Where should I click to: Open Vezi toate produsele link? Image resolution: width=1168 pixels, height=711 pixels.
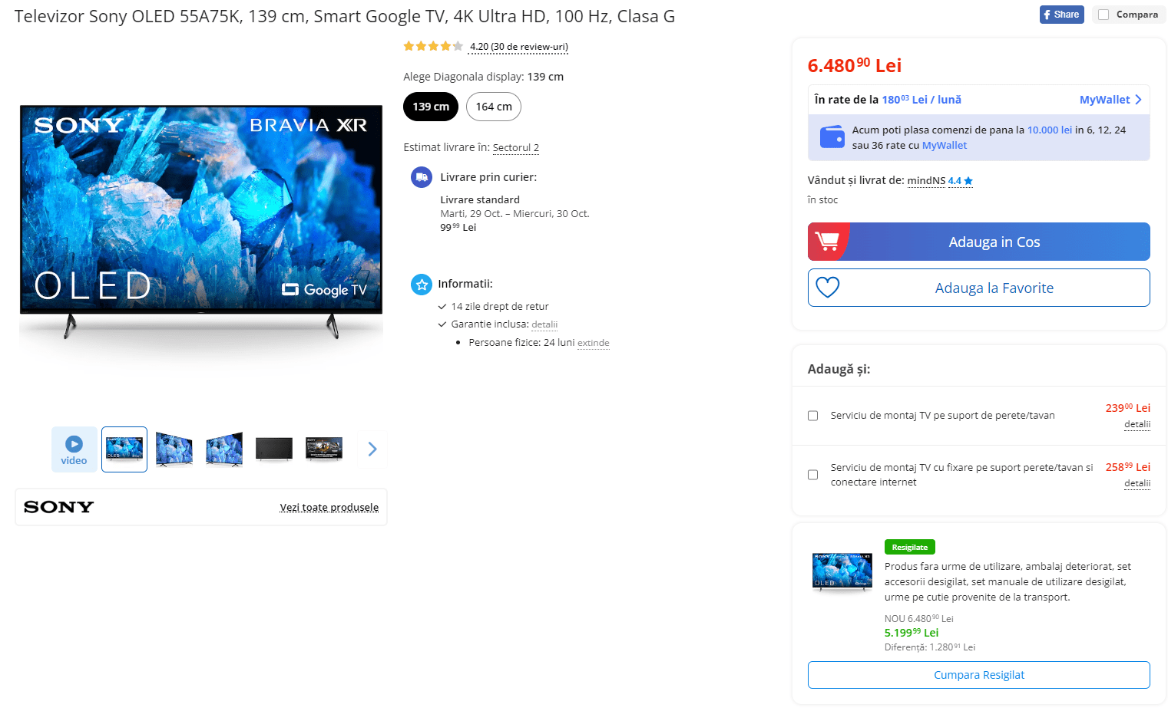pyautogui.click(x=329, y=507)
